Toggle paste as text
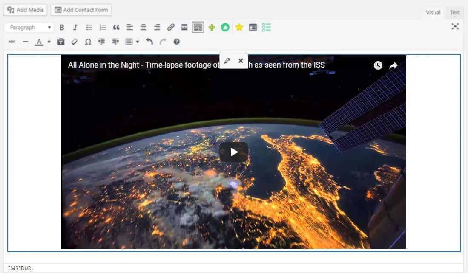This screenshot has height=273, width=468. coord(61,42)
